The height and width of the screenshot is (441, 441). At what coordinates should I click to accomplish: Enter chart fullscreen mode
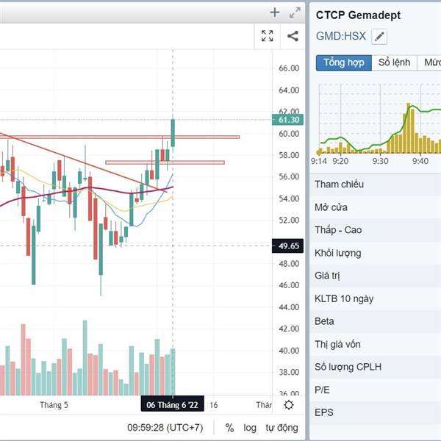(x=268, y=36)
